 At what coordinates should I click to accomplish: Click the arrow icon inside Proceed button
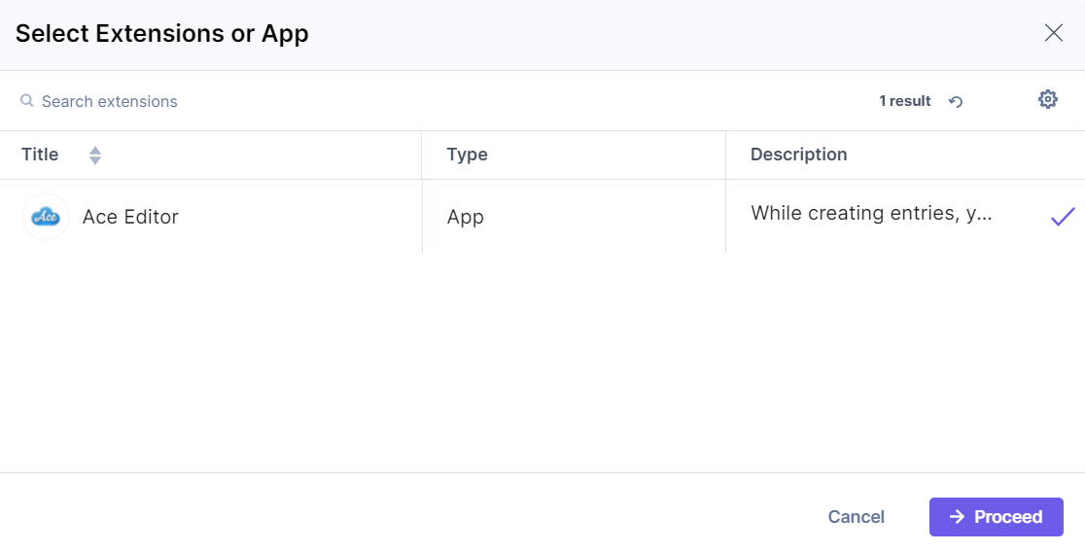coord(958,517)
